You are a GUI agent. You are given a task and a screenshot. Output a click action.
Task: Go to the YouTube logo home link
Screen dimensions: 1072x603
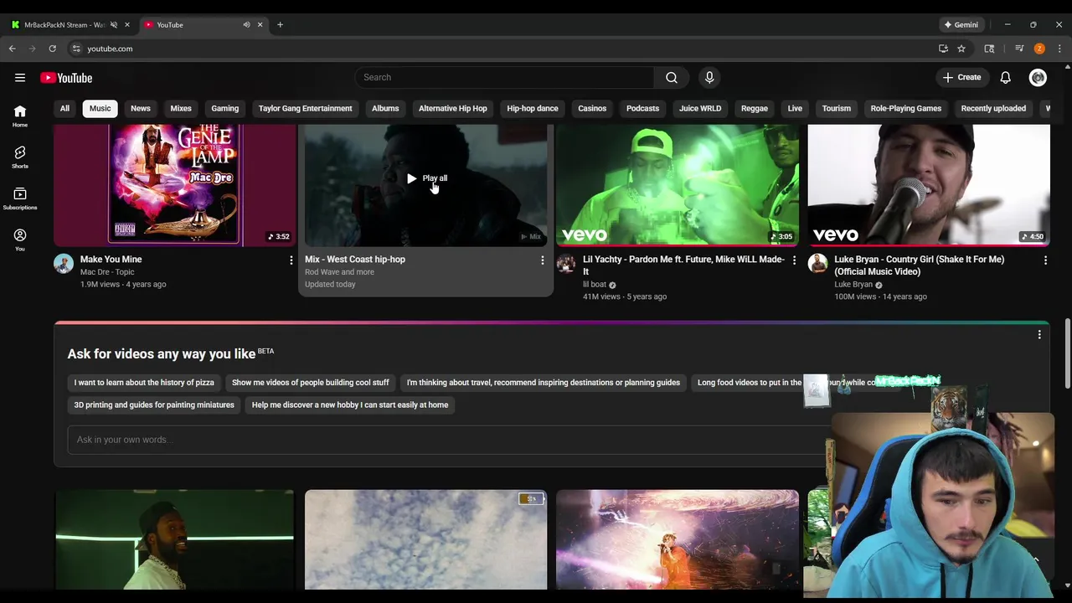coord(66,78)
